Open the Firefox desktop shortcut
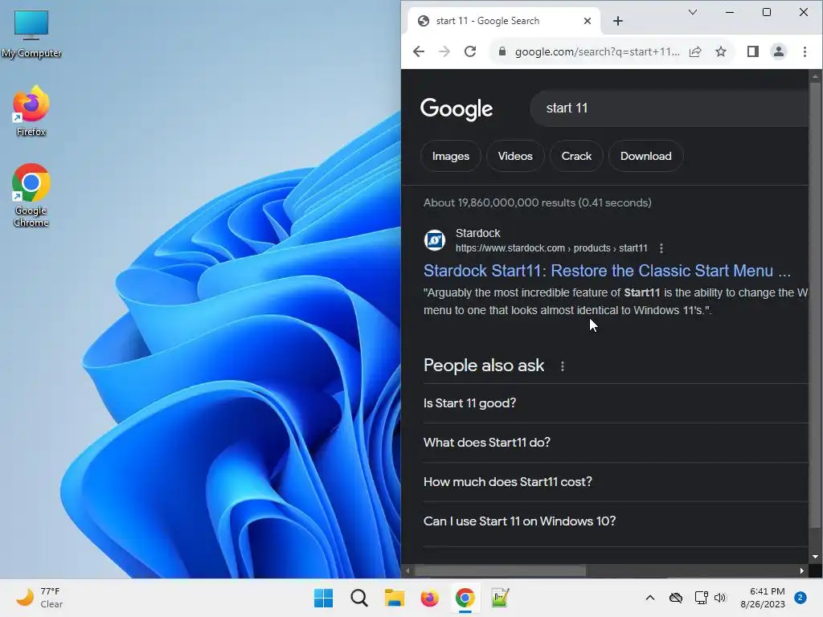Screen dimensions: 823x617 31,111
